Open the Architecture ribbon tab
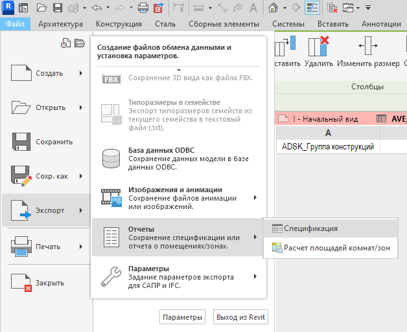The height and width of the screenshot is (332, 407). [x=60, y=25]
